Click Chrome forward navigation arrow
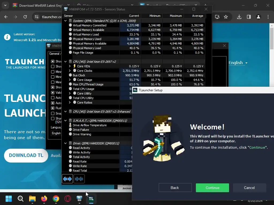 [x=16, y=17]
